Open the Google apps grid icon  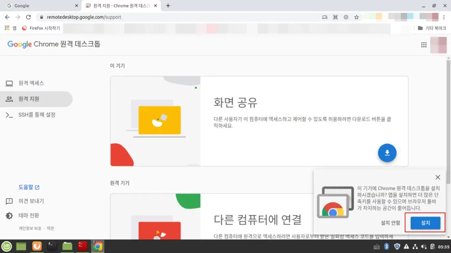click(424, 45)
